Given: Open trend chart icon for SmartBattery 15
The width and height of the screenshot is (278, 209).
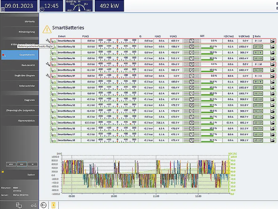Looking at the screenshot, I should pos(272,123).
